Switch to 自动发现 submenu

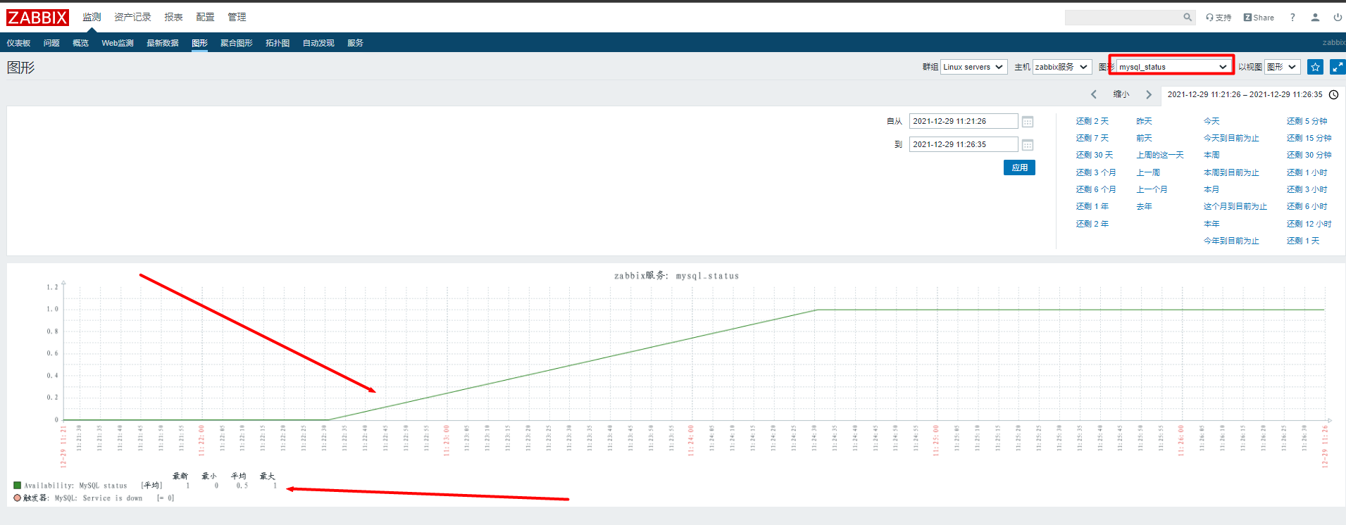(x=318, y=43)
